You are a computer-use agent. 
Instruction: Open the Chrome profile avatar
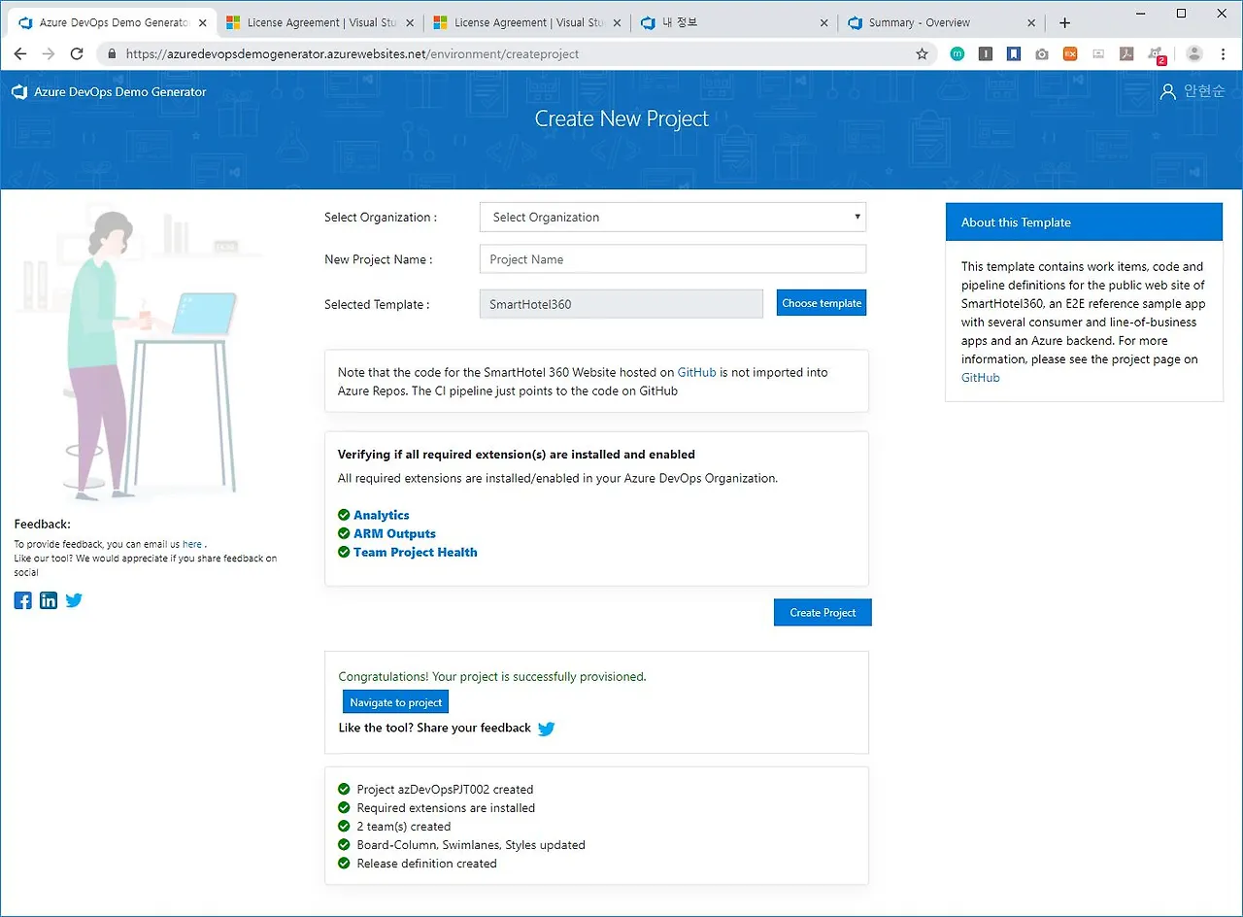(x=1194, y=54)
